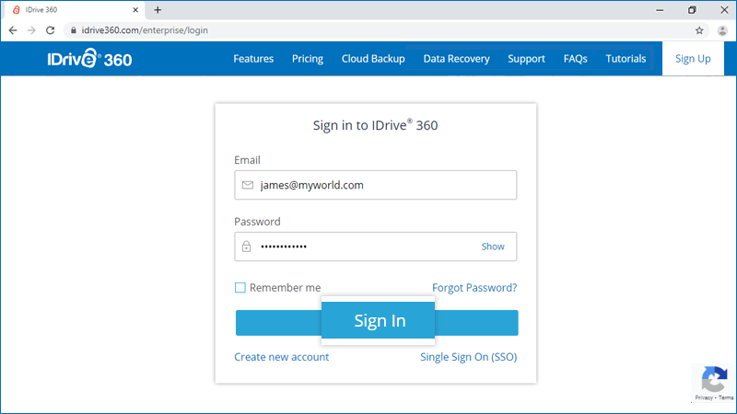The width and height of the screenshot is (737, 414).
Task: Tick the Remember me checkbox
Action: pyautogui.click(x=240, y=287)
